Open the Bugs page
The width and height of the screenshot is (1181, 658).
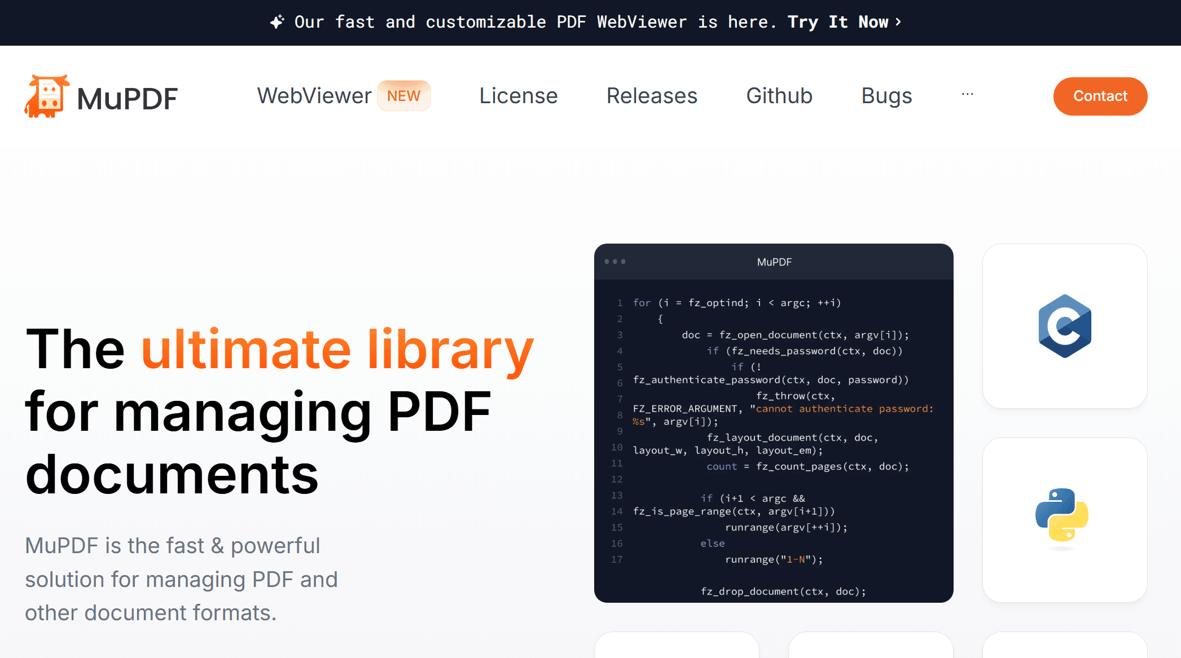point(886,96)
